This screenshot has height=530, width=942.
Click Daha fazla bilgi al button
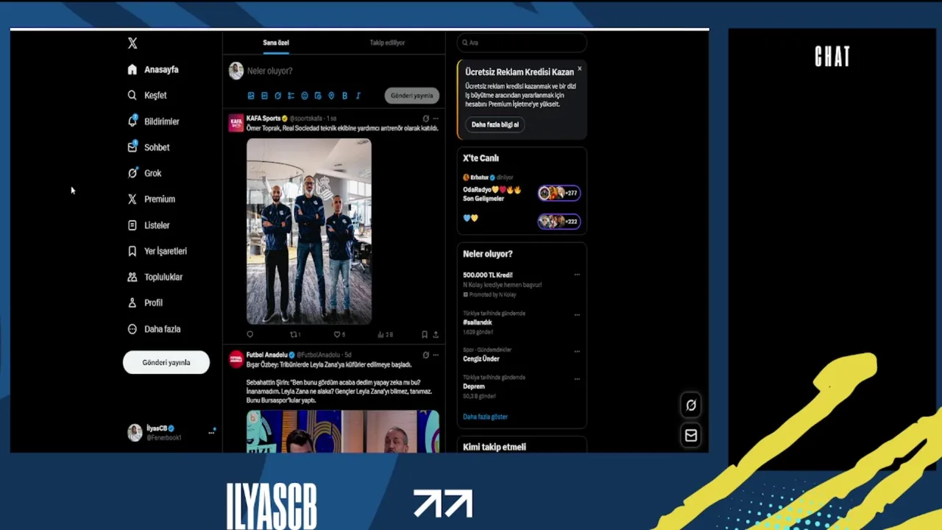pos(495,124)
